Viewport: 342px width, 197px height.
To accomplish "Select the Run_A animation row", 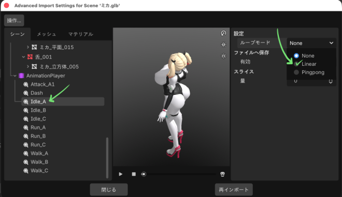I will 63,128.
